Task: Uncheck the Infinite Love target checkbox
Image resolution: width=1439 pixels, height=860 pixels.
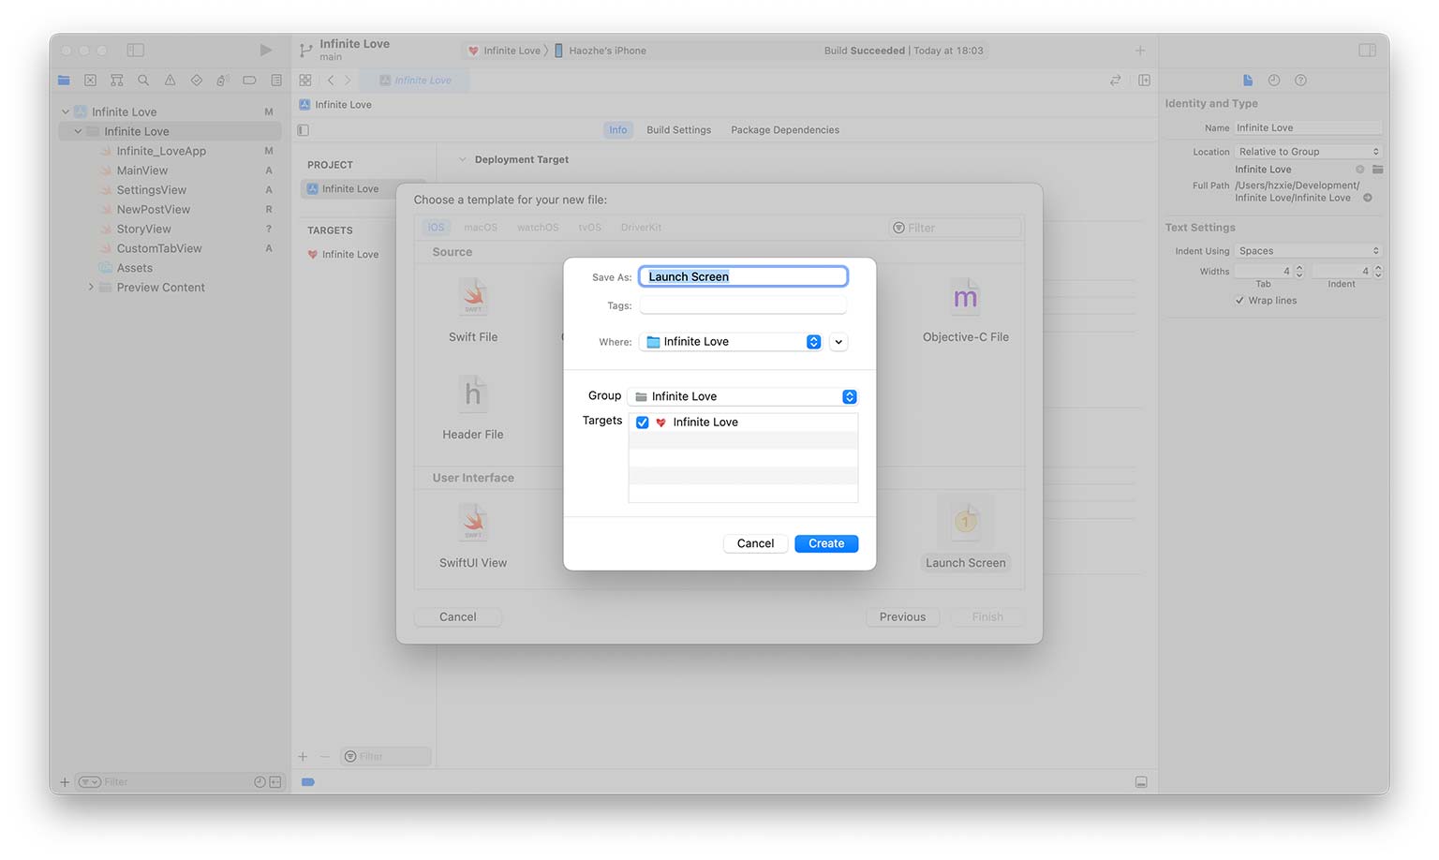Action: click(643, 423)
